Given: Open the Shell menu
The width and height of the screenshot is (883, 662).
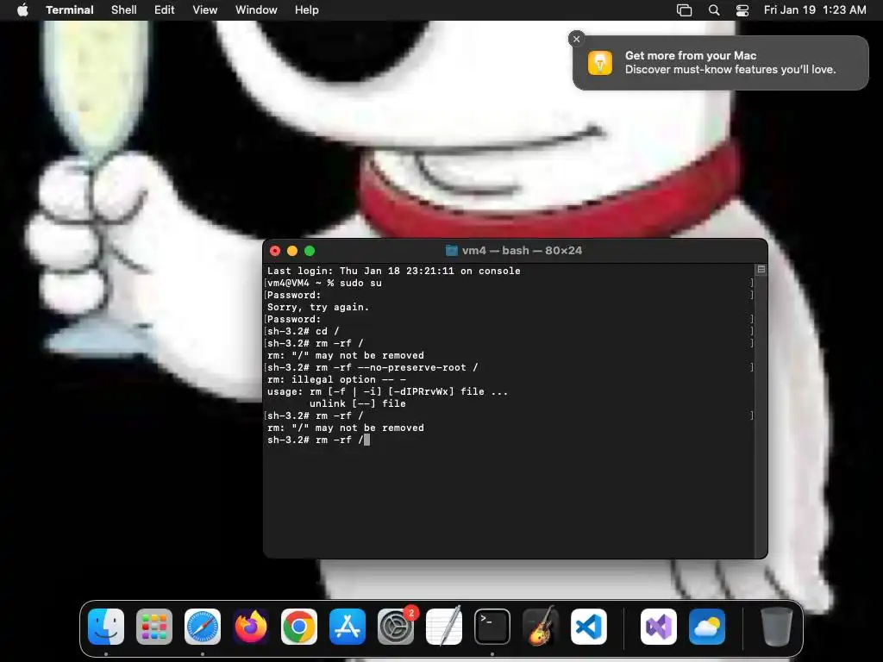Looking at the screenshot, I should click(124, 10).
